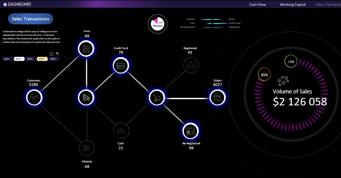The image size is (341, 178).
Task: Clear the year slicer filter
Action: pyautogui.click(x=57, y=54)
